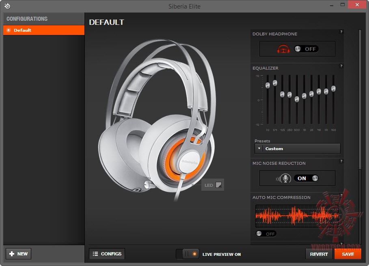Open help for Mic Noise Reduction section
Viewport: 369px width, 266px height.
341,161
